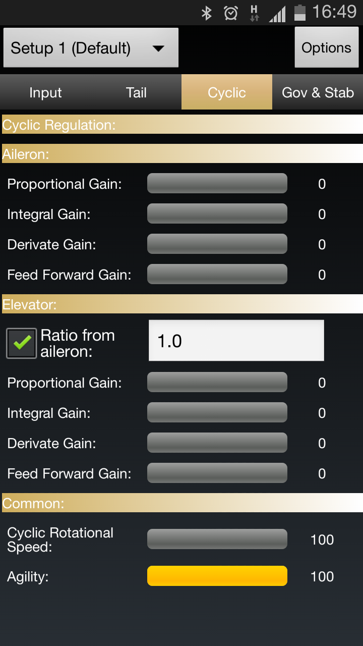The width and height of the screenshot is (363, 646).
Task: Click the Elevator Derivate Gain slider
Action: [x=217, y=443]
